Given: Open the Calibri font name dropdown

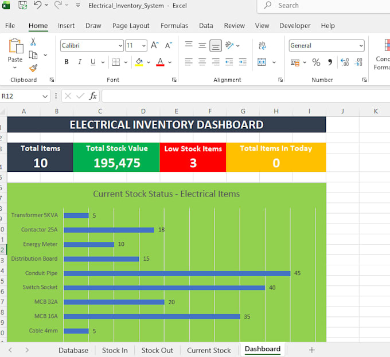Looking at the screenshot, I should (120, 46).
